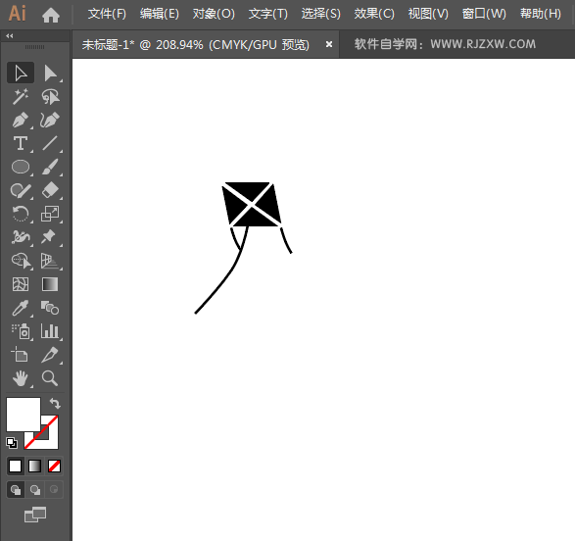Select the Magic Wand tool
This screenshot has height=541, width=575.
click(x=21, y=96)
